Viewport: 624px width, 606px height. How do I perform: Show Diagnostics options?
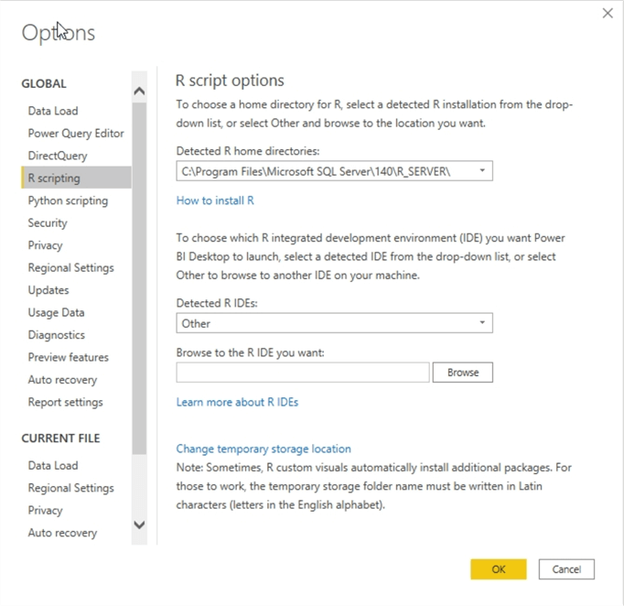[x=56, y=335]
